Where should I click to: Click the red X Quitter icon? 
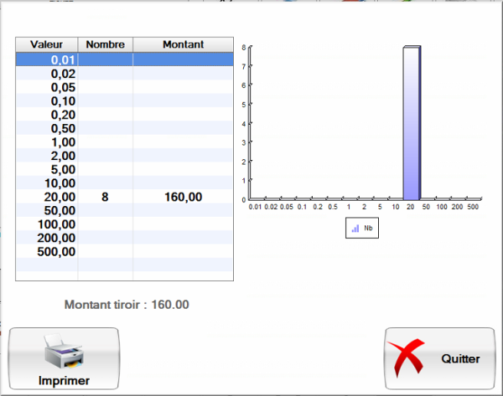point(412,359)
